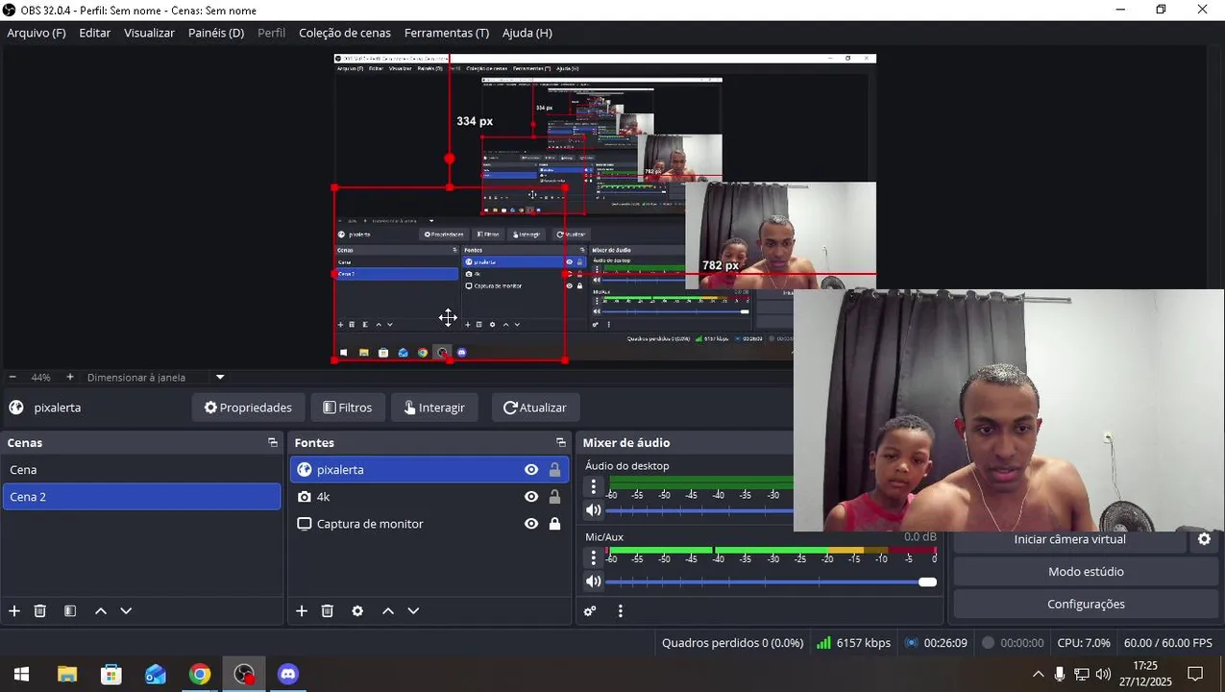
Task: Undock the Cenas panel
Action: [273, 443]
